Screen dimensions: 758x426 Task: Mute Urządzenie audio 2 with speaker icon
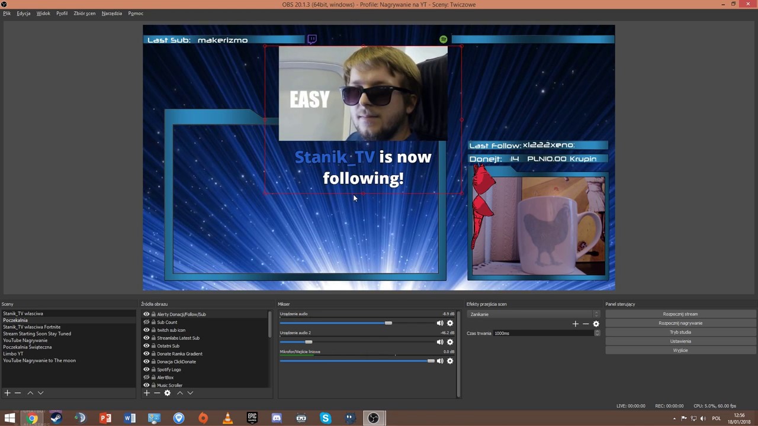point(439,342)
